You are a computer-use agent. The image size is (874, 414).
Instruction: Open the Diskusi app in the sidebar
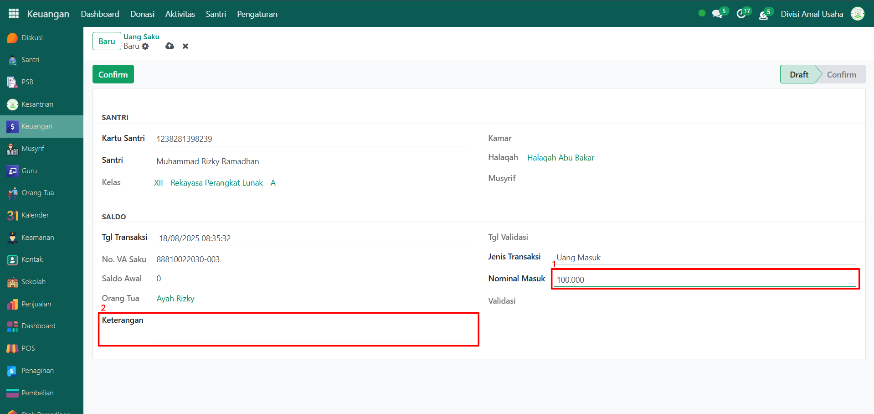32,38
